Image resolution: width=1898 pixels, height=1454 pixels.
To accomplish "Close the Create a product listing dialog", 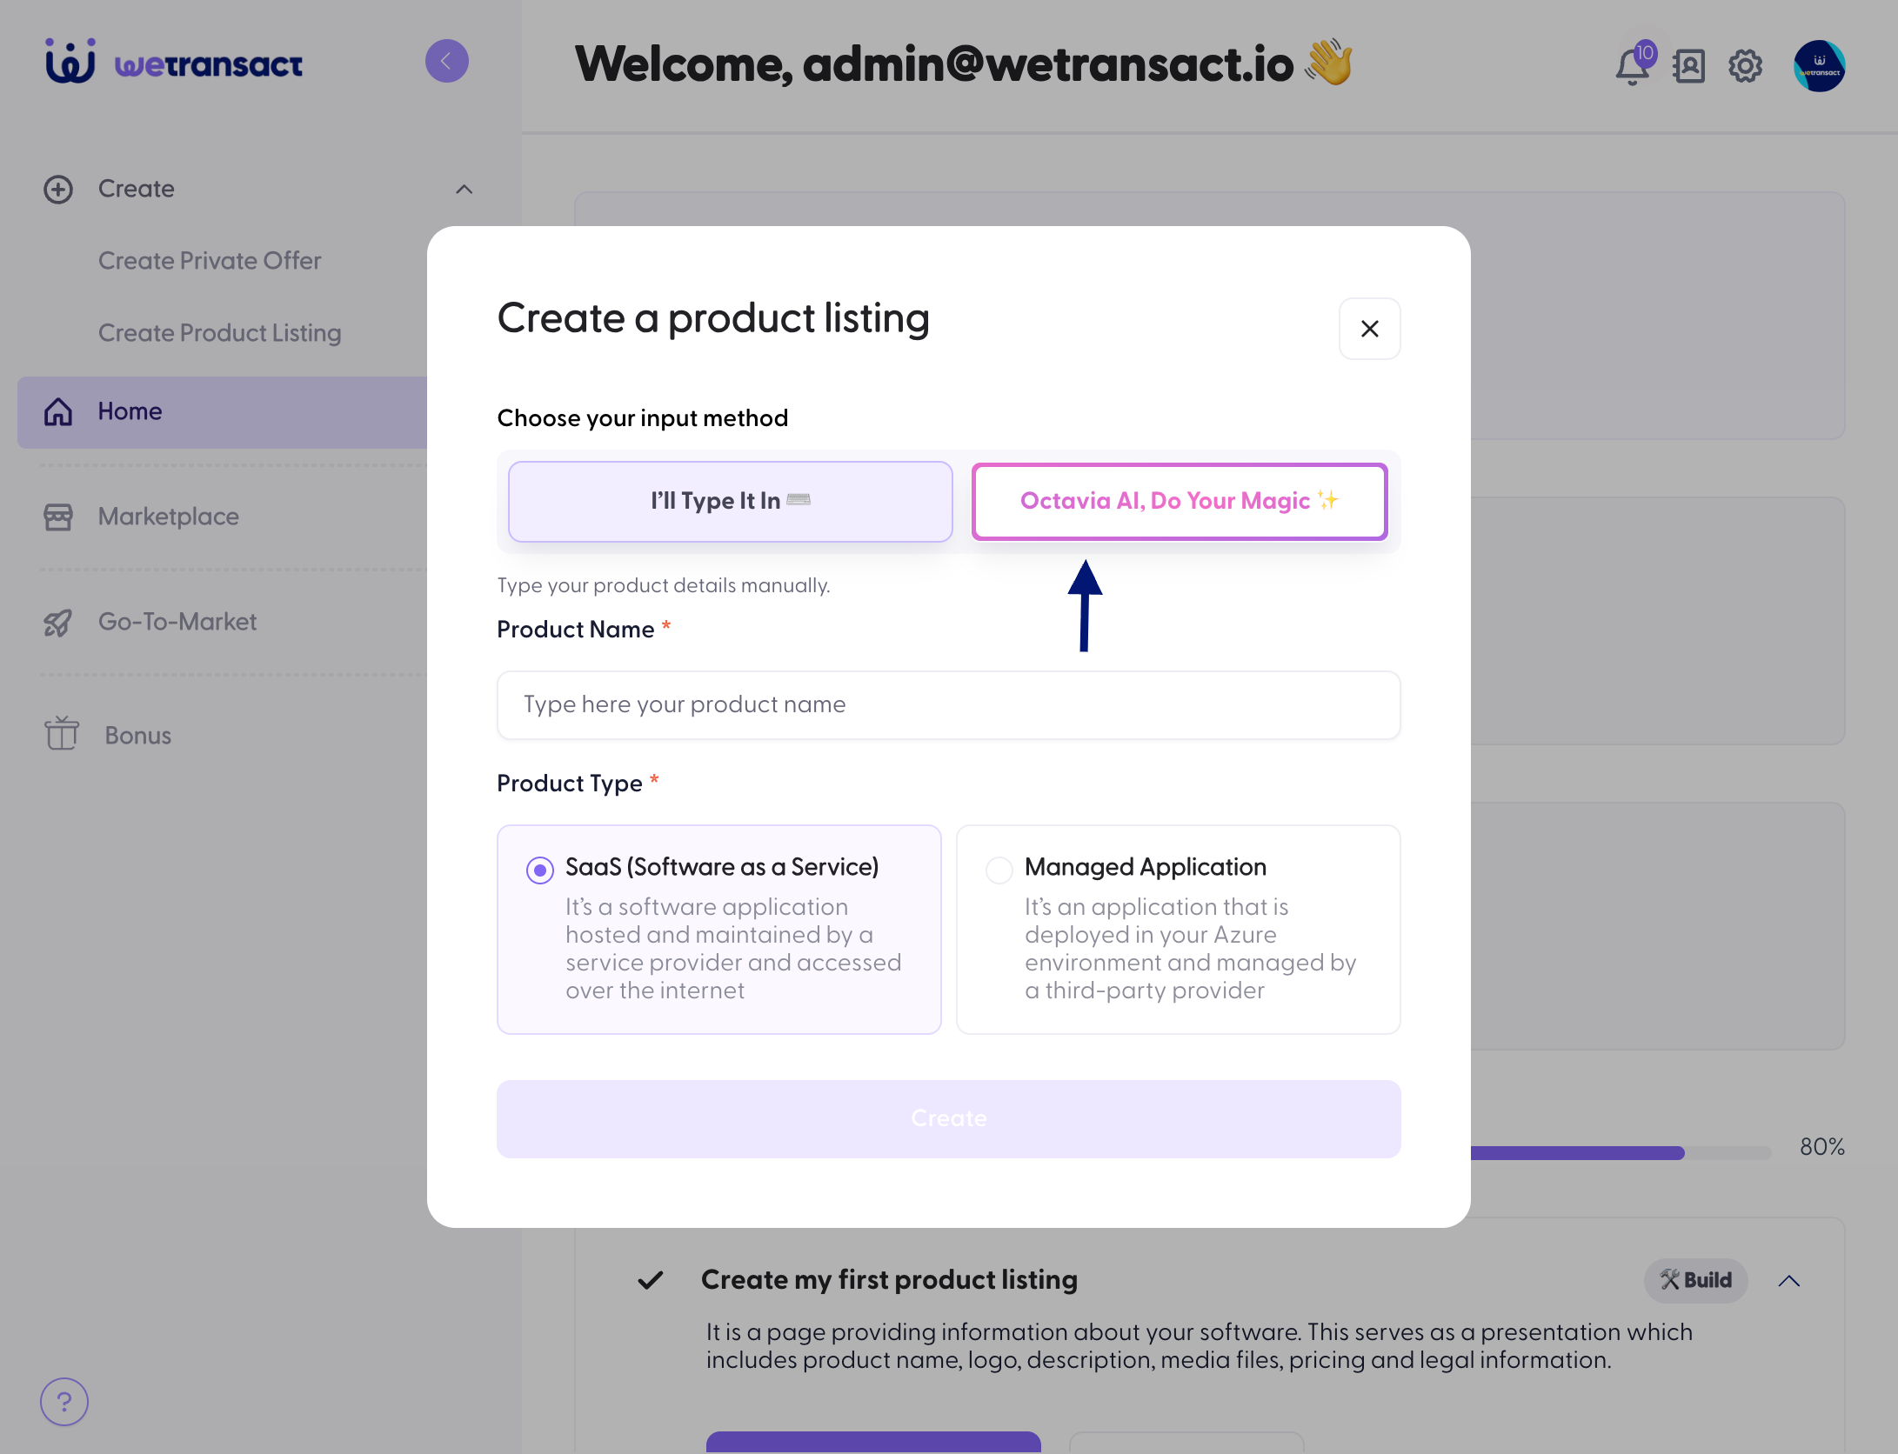I will pos(1370,329).
